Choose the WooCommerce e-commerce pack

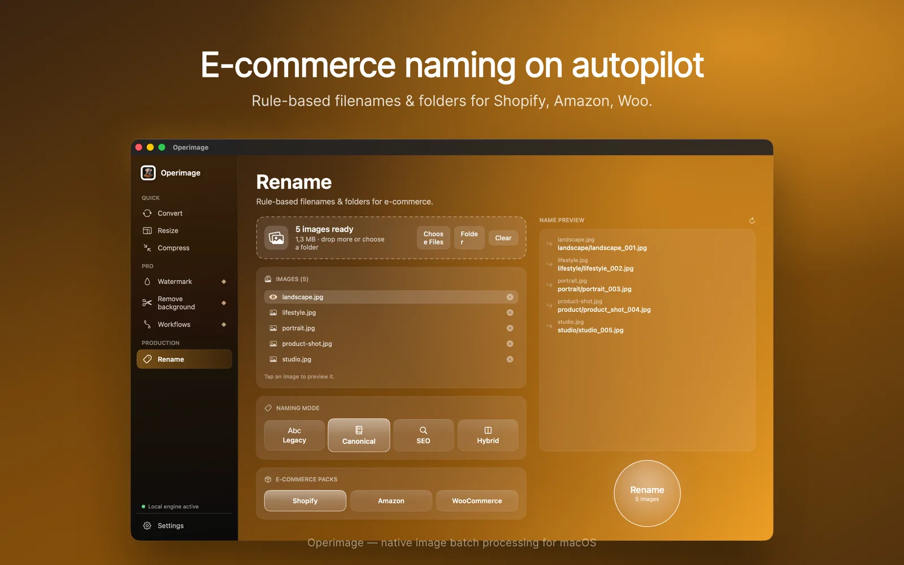(477, 501)
